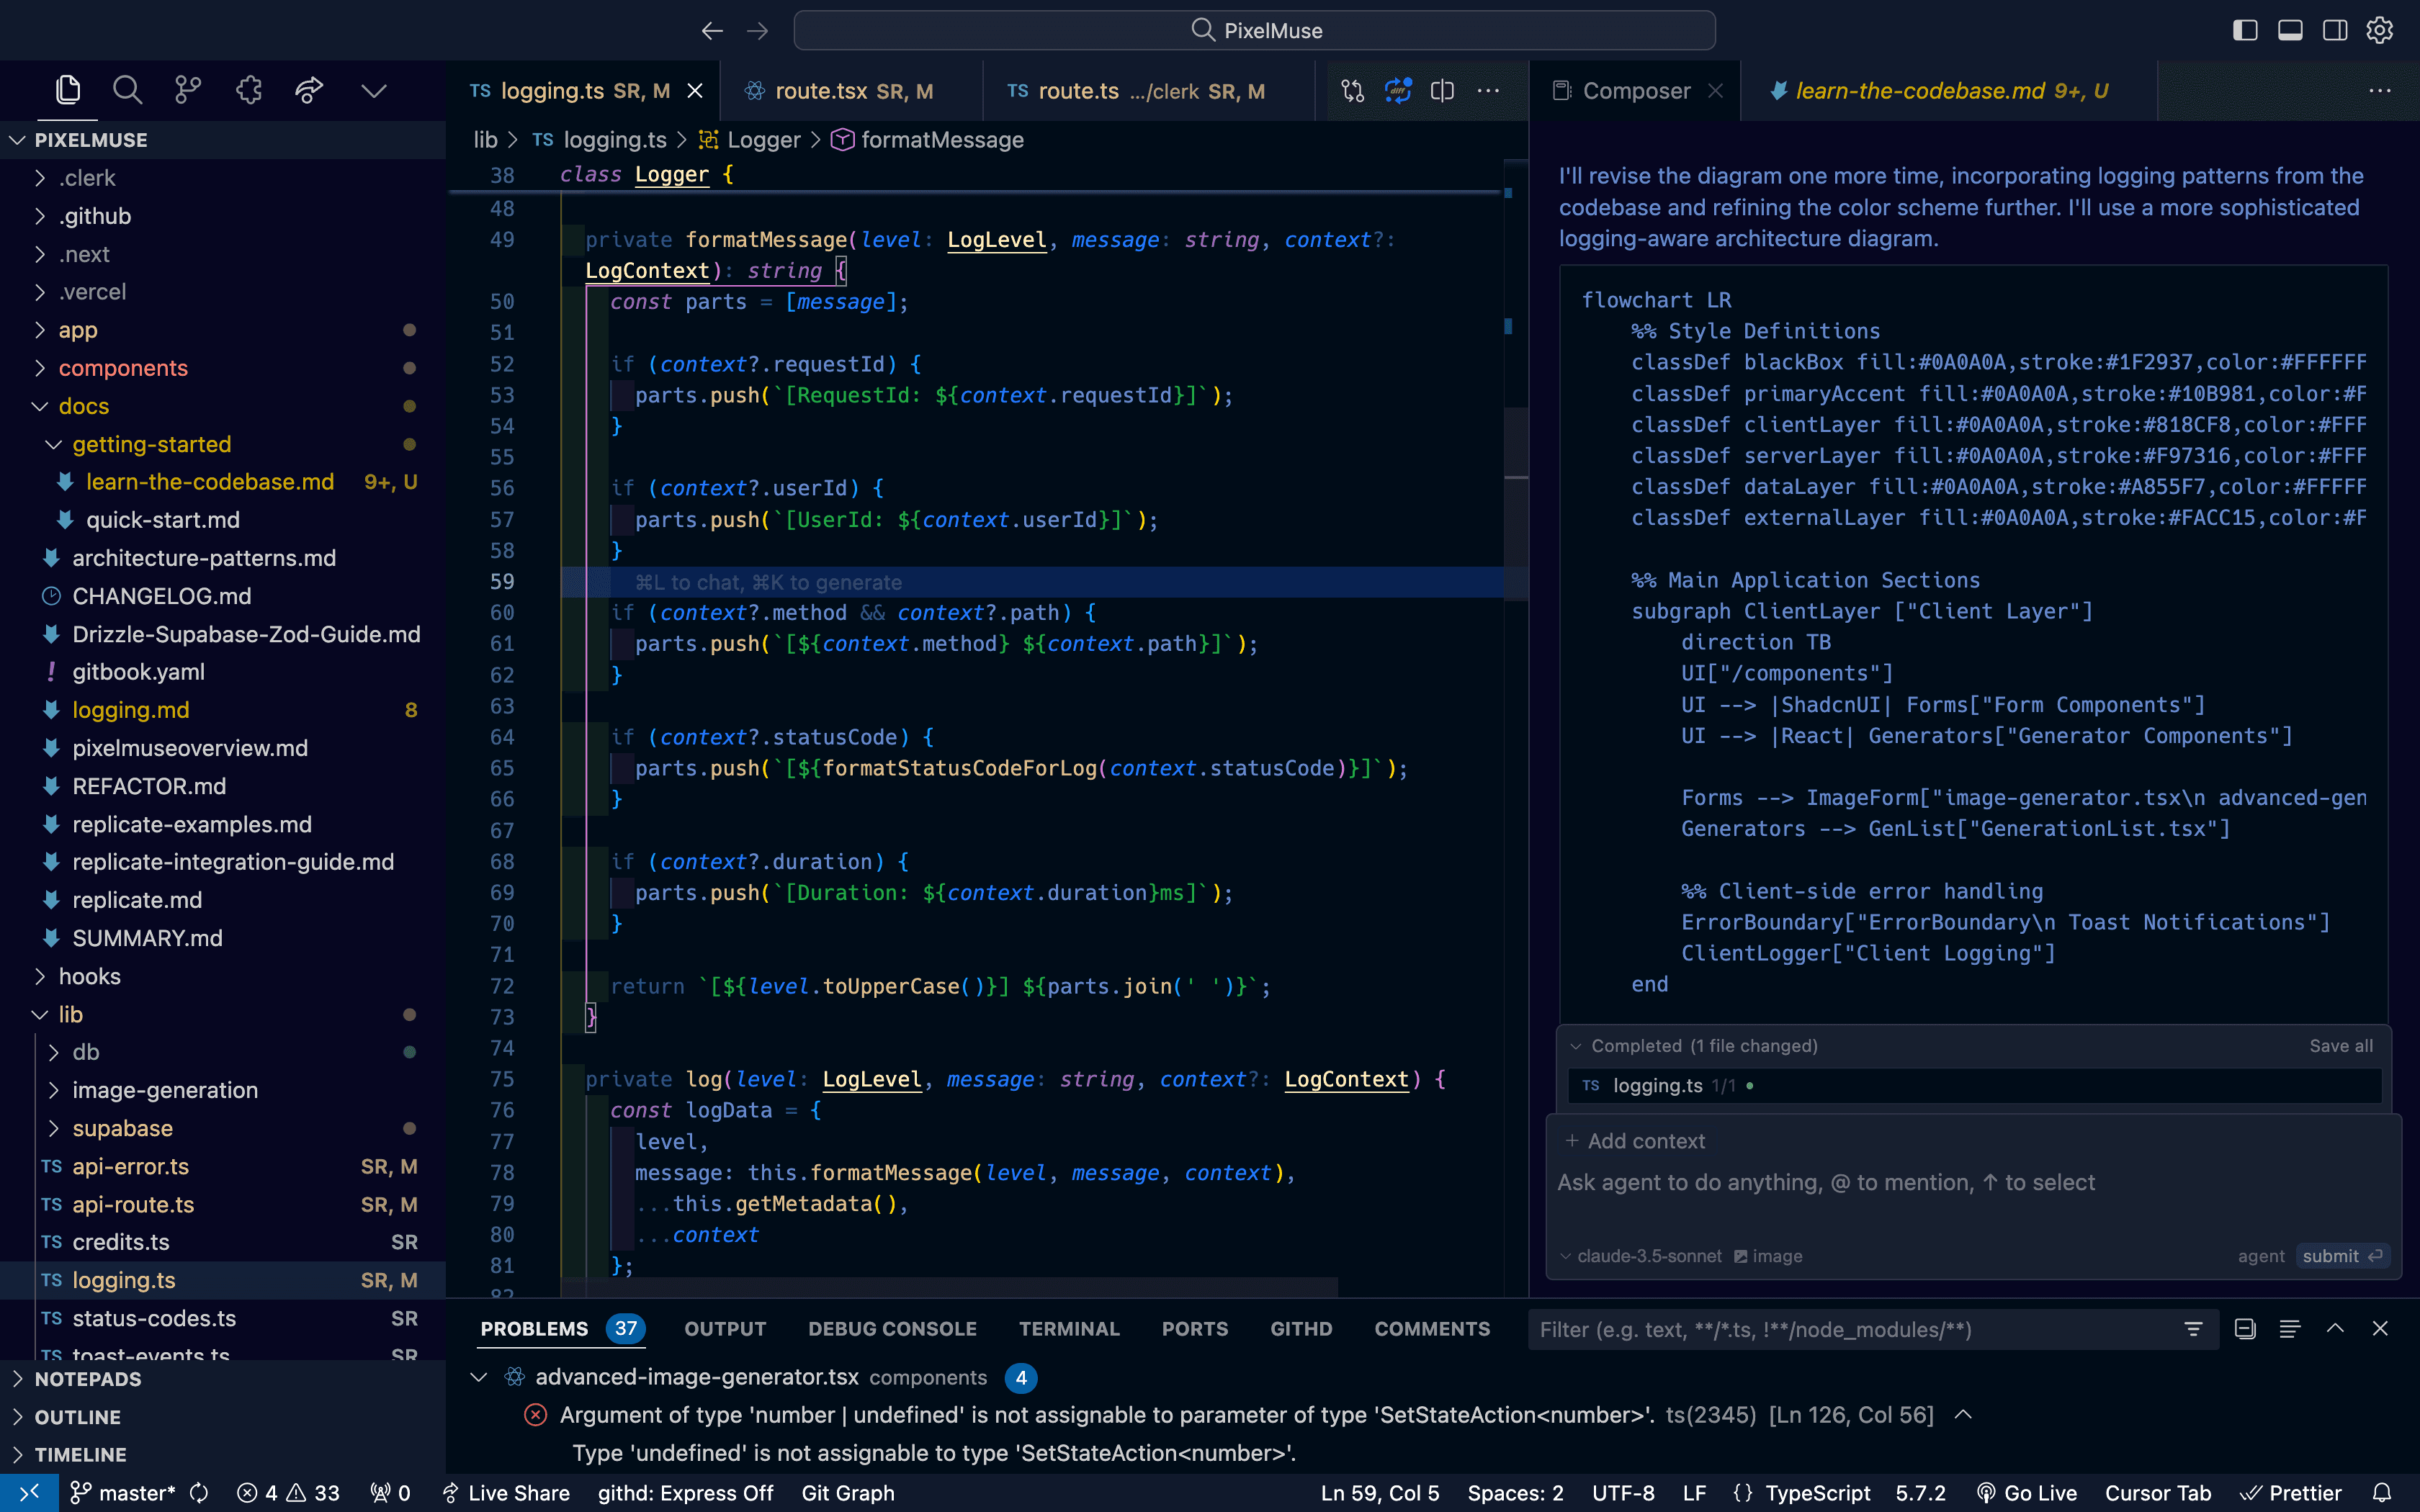Collapse the Completed files section

(x=1576, y=1046)
